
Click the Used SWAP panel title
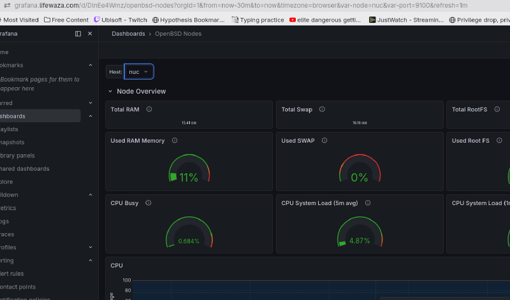pos(298,141)
